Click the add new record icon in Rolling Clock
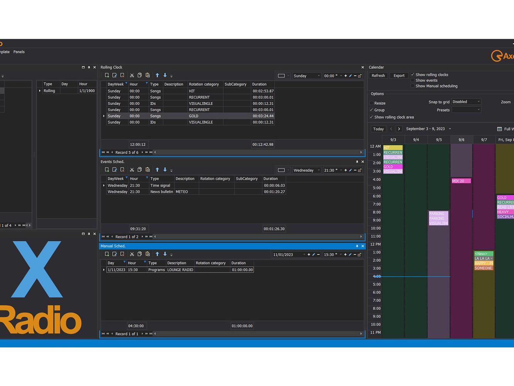The height and width of the screenshot is (386, 514). [x=107, y=75]
